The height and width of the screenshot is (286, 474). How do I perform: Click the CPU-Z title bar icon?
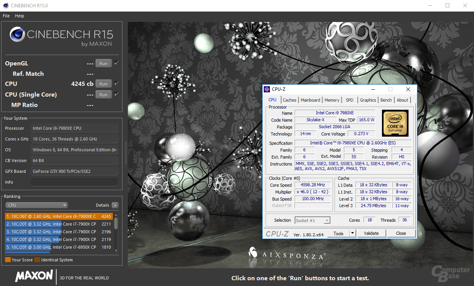(x=267, y=89)
